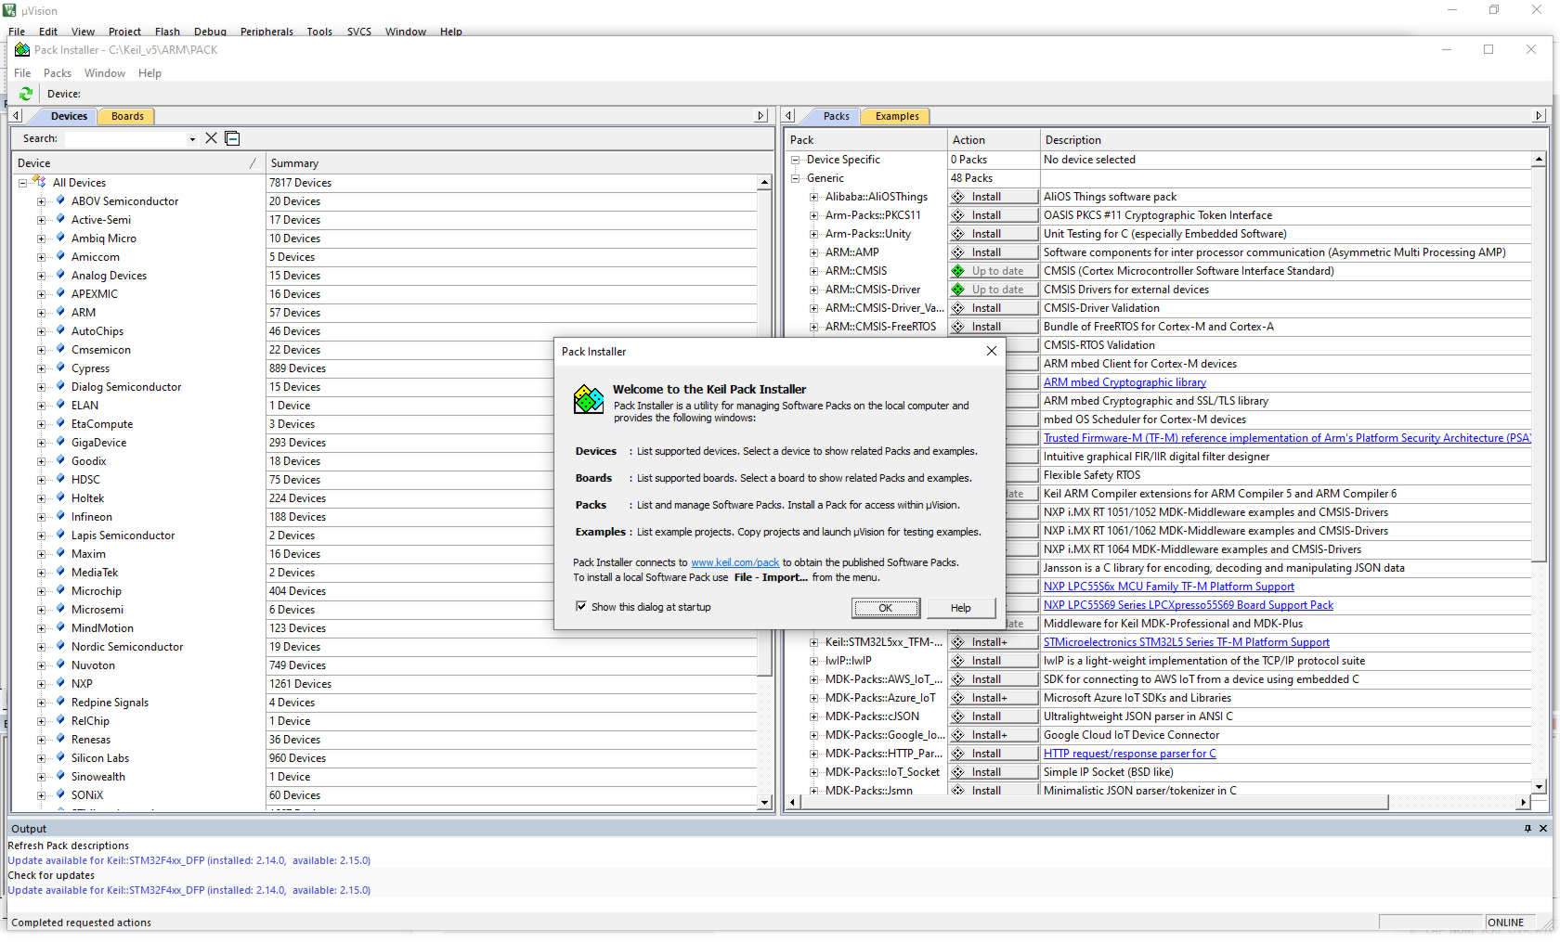Switch to the Examples tab
1560x942 pixels.
(x=897, y=116)
